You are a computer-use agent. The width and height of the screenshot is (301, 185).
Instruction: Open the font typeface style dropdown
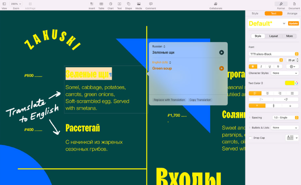coord(266,60)
